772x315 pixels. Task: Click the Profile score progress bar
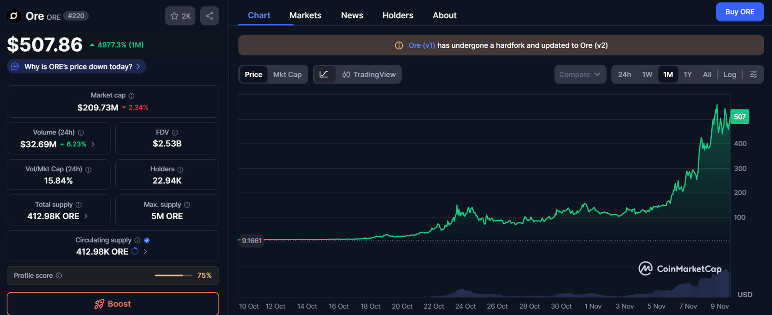pyautogui.click(x=173, y=275)
